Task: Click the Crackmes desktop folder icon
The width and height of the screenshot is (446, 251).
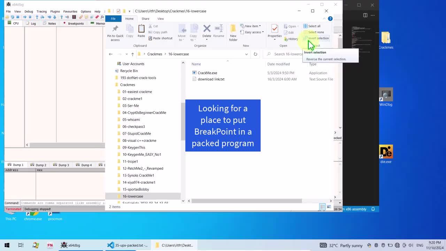Action: point(386,40)
